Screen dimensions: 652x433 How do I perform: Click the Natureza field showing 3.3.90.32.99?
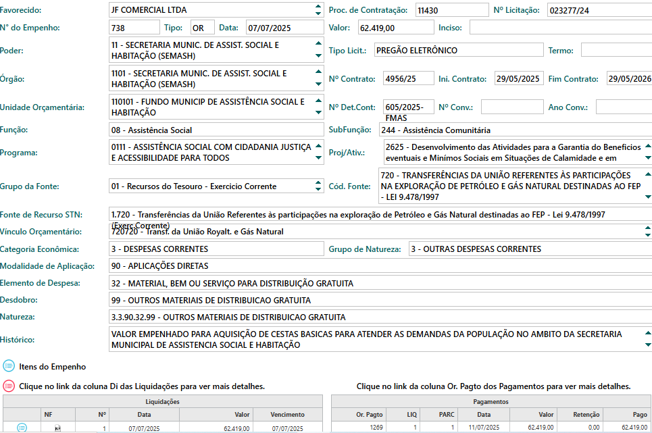pyautogui.click(x=380, y=317)
